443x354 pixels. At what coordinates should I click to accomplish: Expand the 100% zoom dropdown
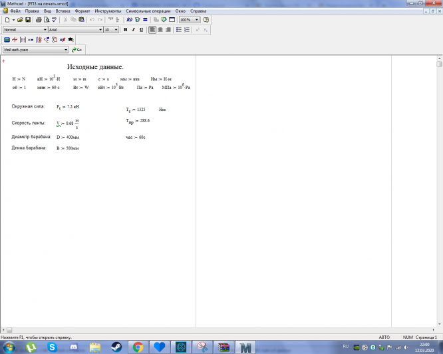pyautogui.click(x=197, y=20)
